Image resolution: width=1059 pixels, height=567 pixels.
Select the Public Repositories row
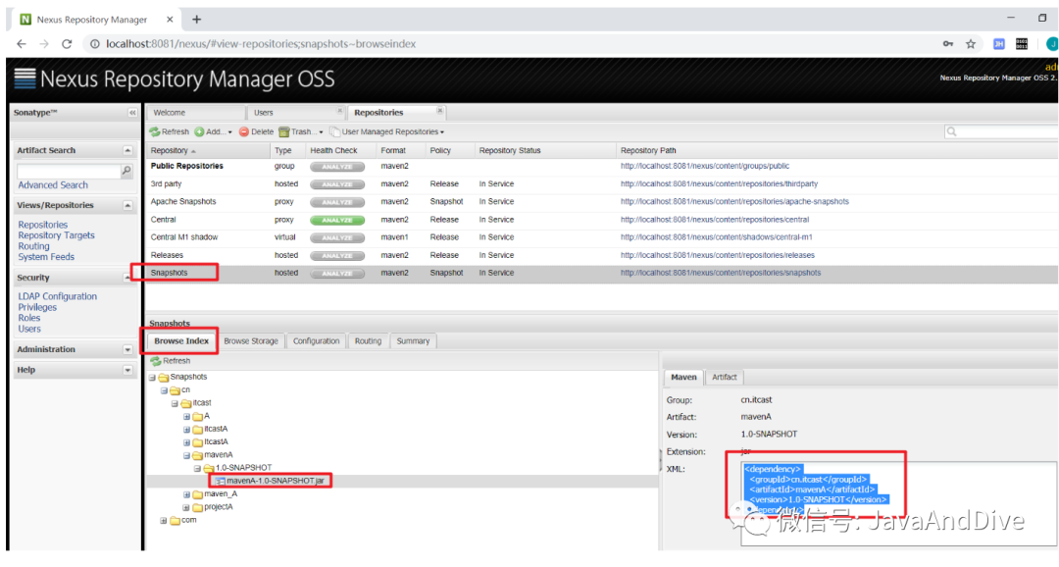(601, 166)
